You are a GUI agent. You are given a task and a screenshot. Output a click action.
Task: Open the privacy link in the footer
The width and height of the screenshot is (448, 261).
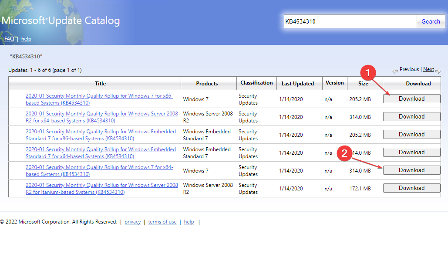coord(132,222)
